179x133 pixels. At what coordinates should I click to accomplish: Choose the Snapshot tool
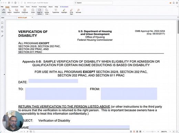pos(17,11)
